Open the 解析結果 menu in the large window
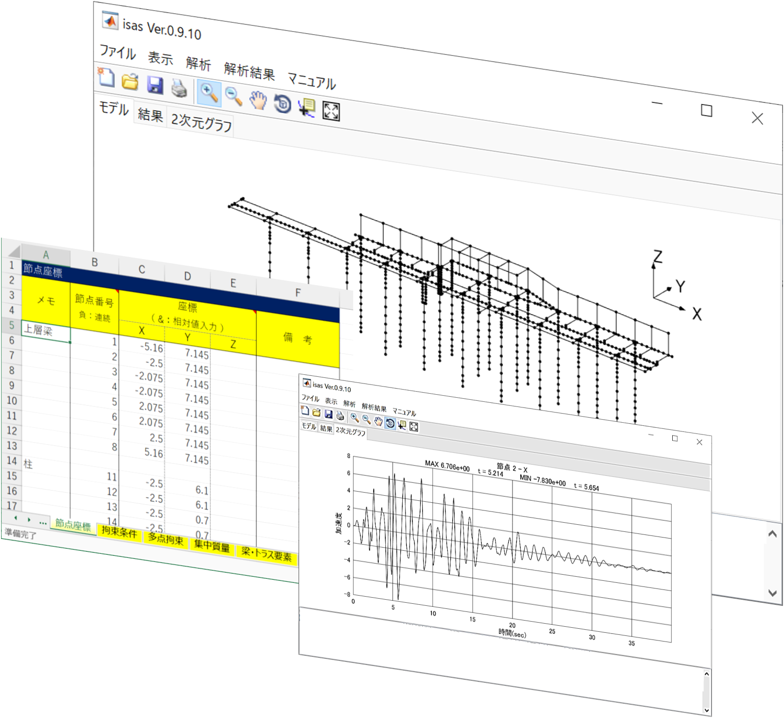Image resolution: width=784 pixels, height=718 pixels. (x=249, y=71)
